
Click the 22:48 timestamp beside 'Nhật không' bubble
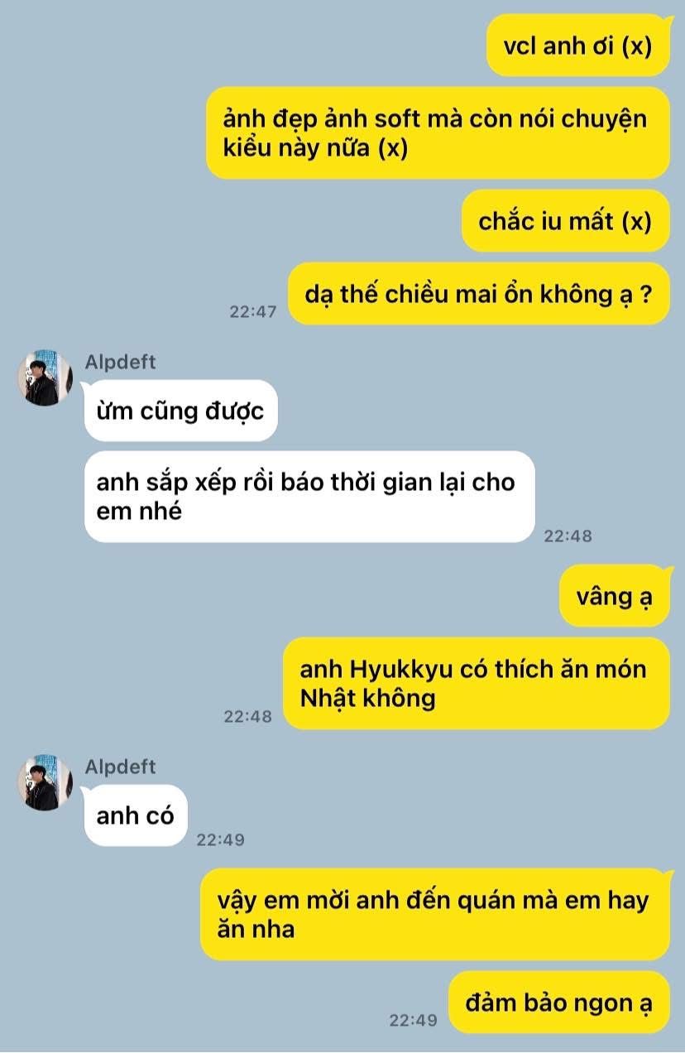pos(248,717)
